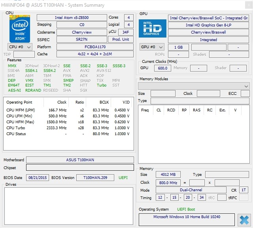Click the Motherboard ASUS T100HAN field
Viewport: 253px width, 228px height.
click(x=80, y=160)
